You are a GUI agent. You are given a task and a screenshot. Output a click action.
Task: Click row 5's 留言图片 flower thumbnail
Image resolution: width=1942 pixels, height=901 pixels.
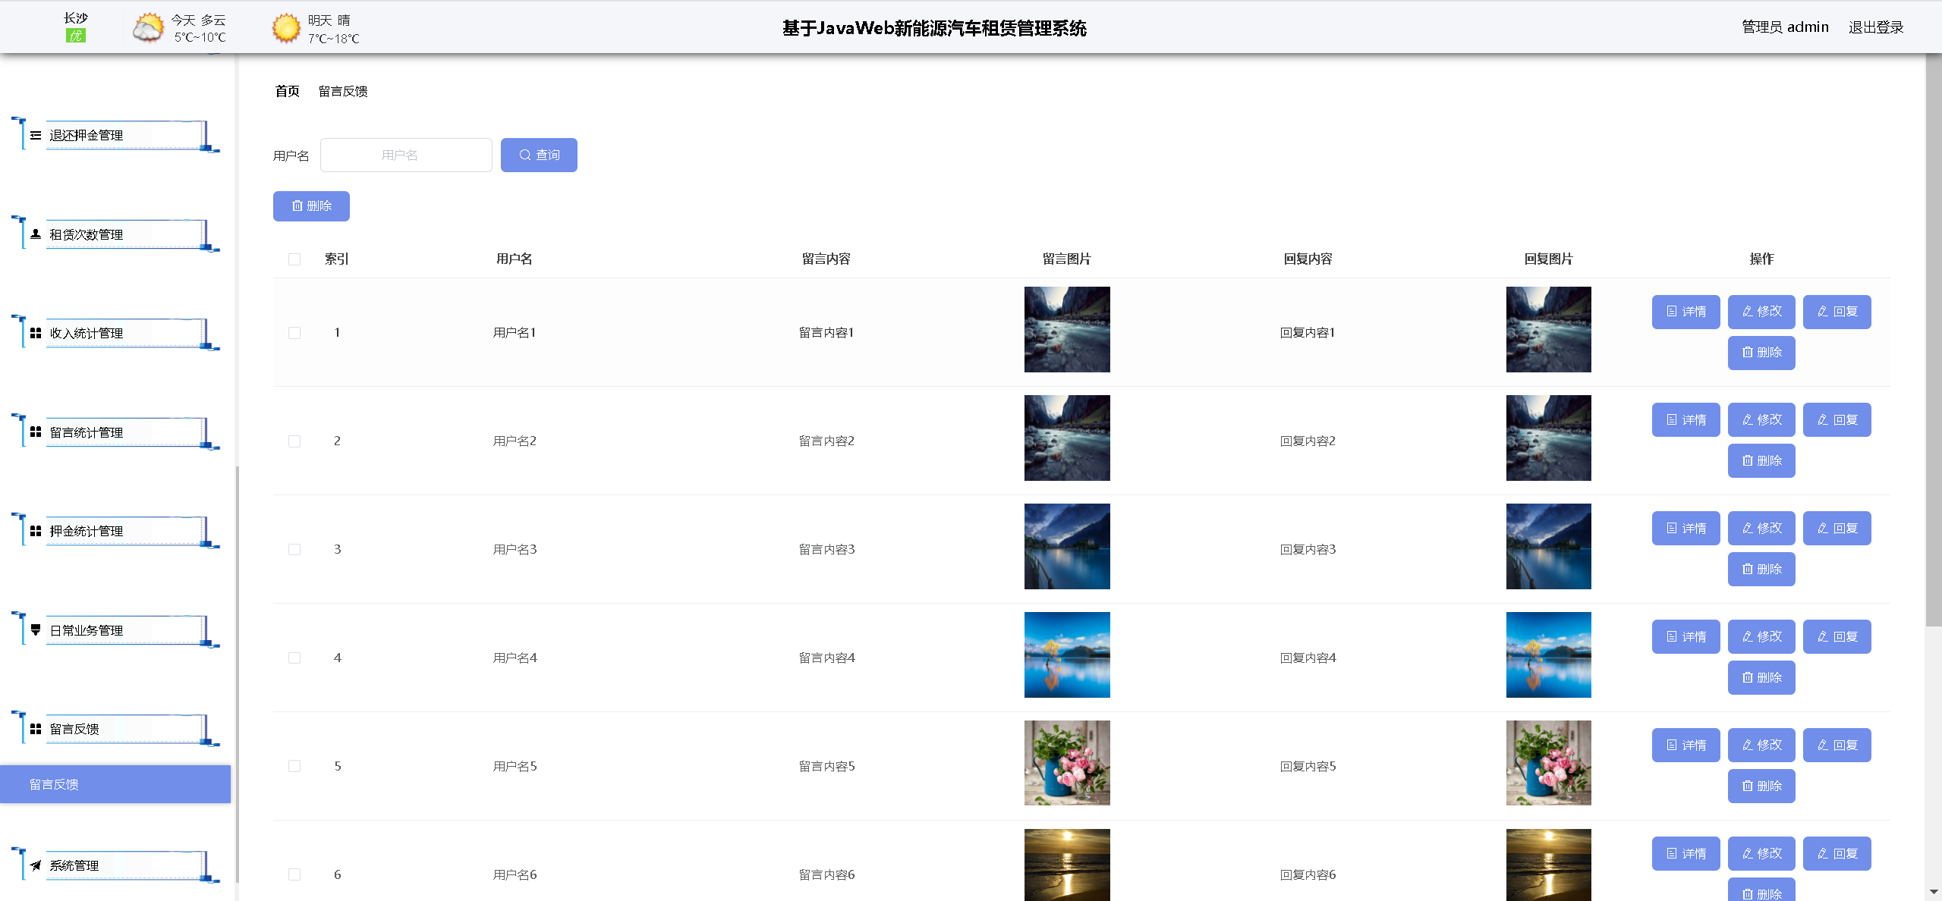(x=1067, y=763)
